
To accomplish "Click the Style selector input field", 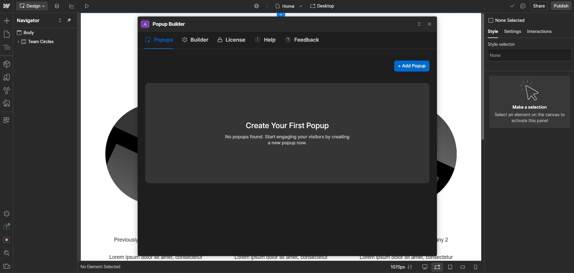I will tap(529, 55).
